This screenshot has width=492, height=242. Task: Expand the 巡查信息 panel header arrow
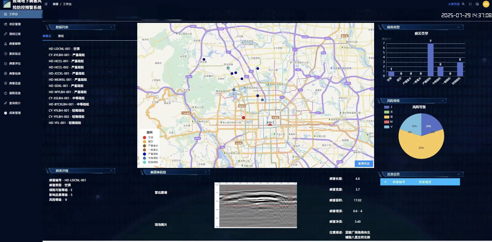(x=458, y=174)
